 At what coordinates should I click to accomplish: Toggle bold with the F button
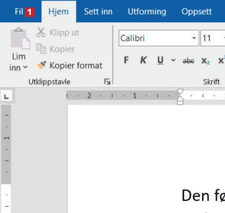tap(126, 60)
